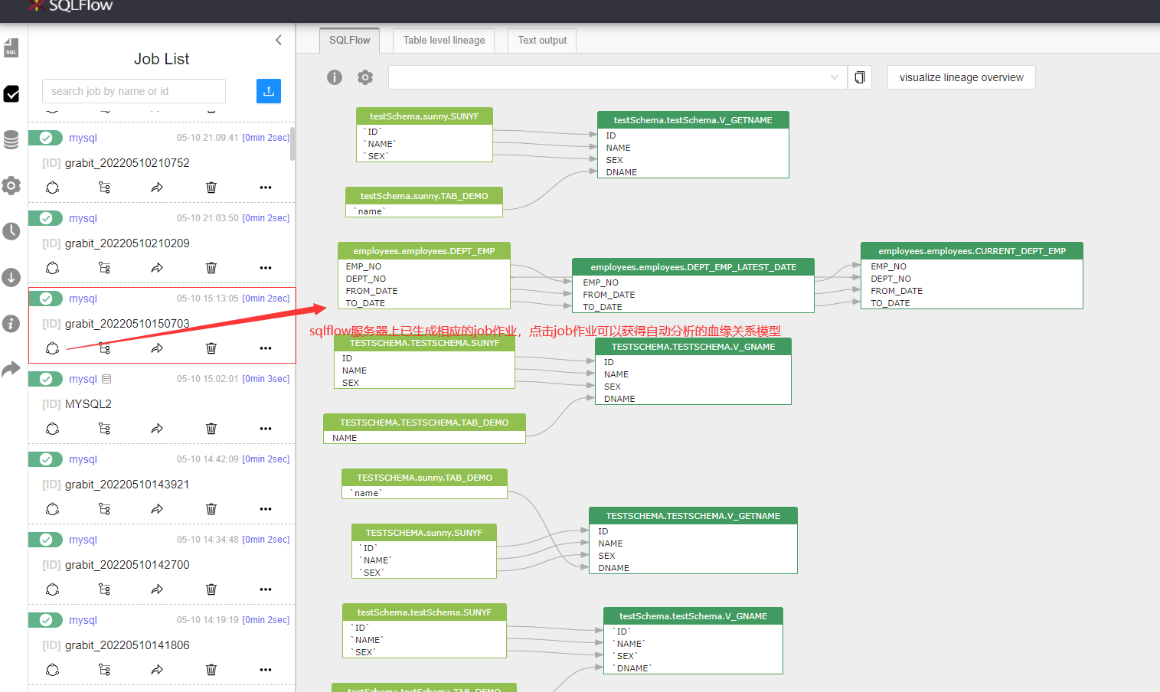1160x692 pixels.
Task: Open the database connections icon in sidebar
Action: pyautogui.click(x=11, y=140)
